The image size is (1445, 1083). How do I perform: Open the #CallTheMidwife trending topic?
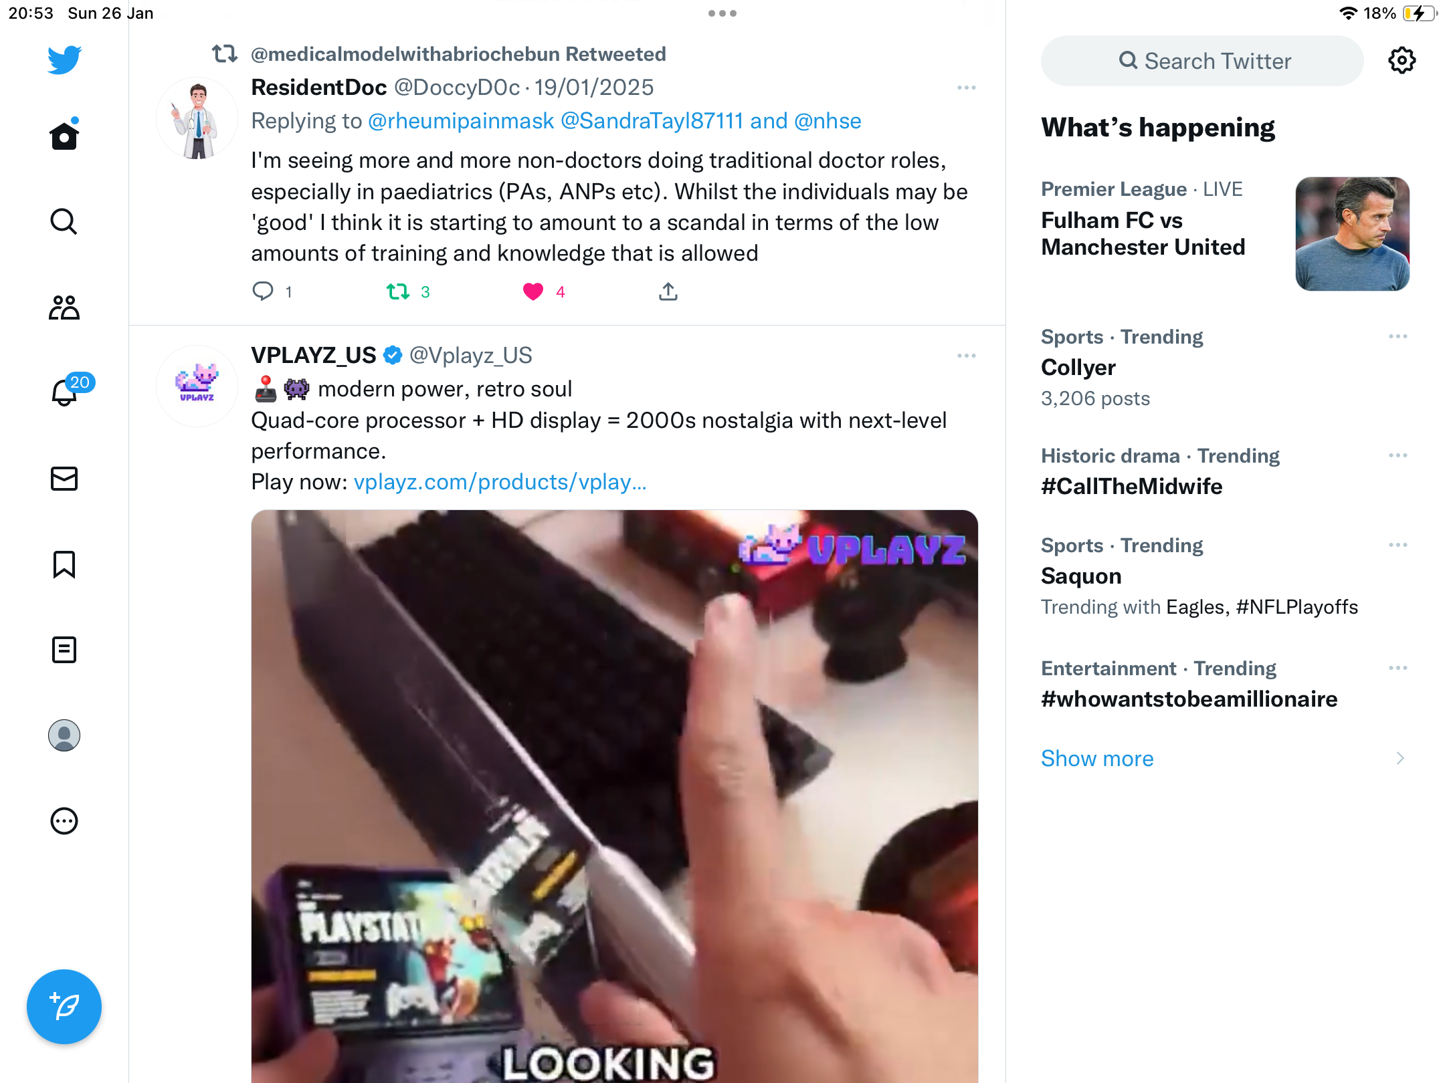[1132, 486]
